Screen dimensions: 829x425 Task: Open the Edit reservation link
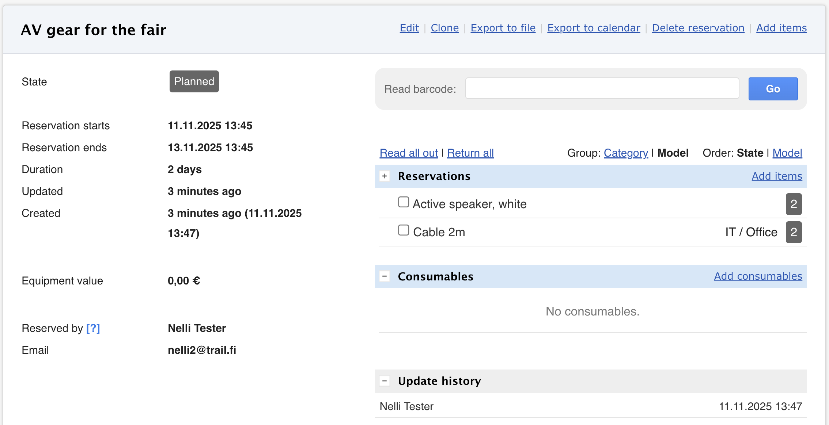(x=409, y=28)
